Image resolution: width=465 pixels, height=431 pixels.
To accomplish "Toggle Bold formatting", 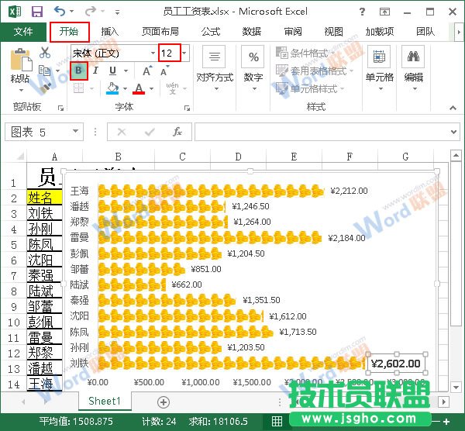I will pos(78,71).
